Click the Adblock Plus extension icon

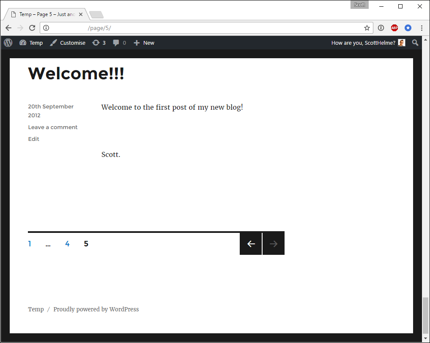pos(394,28)
